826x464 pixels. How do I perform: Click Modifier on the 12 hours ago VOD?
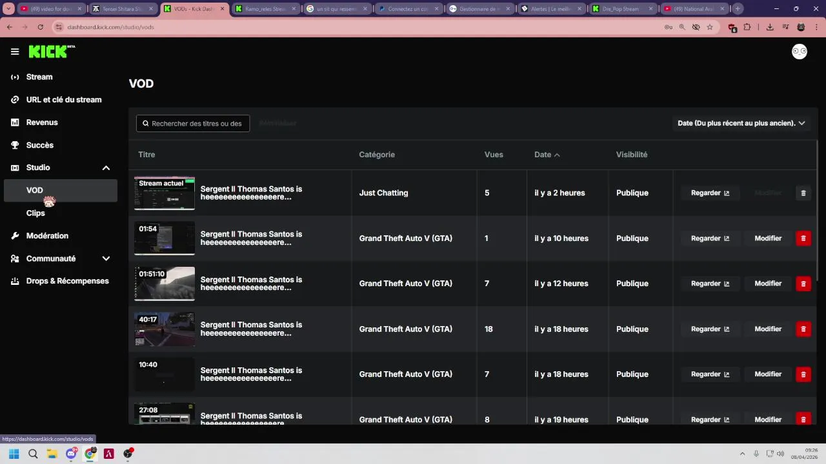pyautogui.click(x=768, y=284)
